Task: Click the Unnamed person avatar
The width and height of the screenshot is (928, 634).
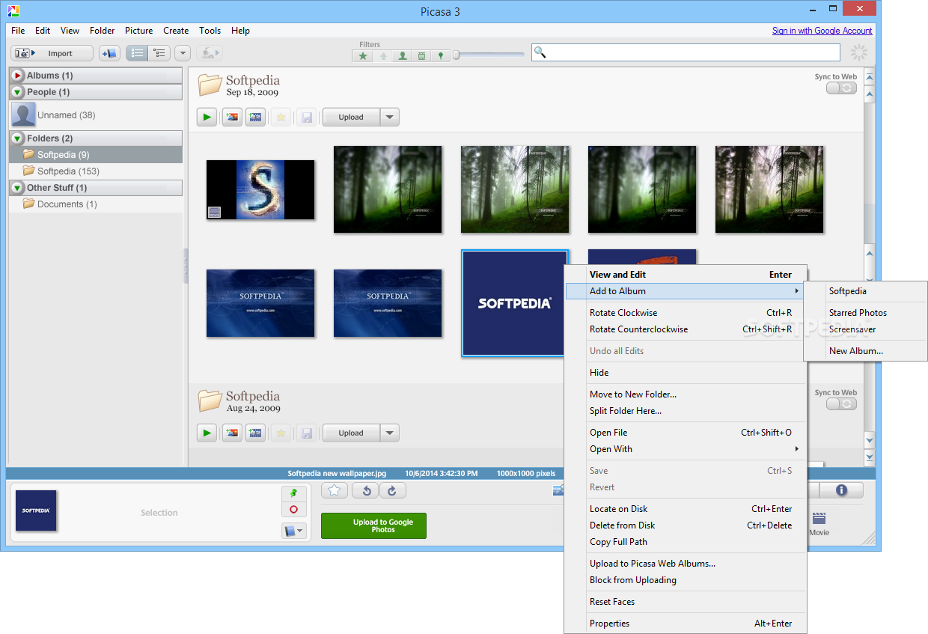Action: pyautogui.click(x=23, y=115)
